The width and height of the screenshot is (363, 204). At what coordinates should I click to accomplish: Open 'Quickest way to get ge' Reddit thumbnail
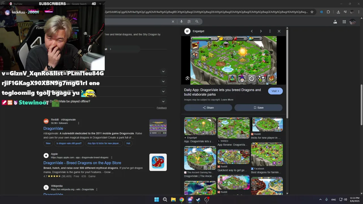(233, 157)
